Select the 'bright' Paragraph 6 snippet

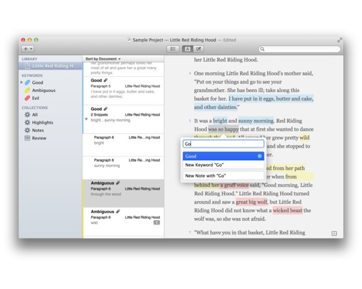[x=124, y=144]
